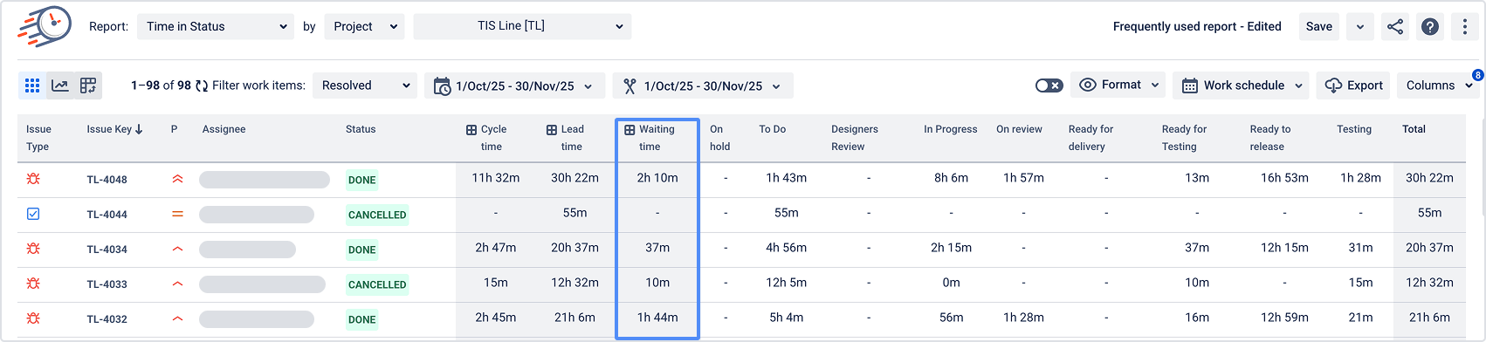
Task: Open the TIS Line [TL] project selector
Action: pyautogui.click(x=522, y=26)
